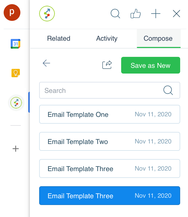Click the magnifier inside the Search field
Screen dimensions: 188x217
click(168, 90)
